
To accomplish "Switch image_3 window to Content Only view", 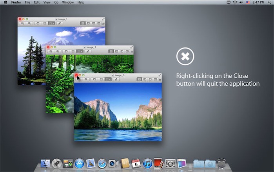I will coord(139,79).
